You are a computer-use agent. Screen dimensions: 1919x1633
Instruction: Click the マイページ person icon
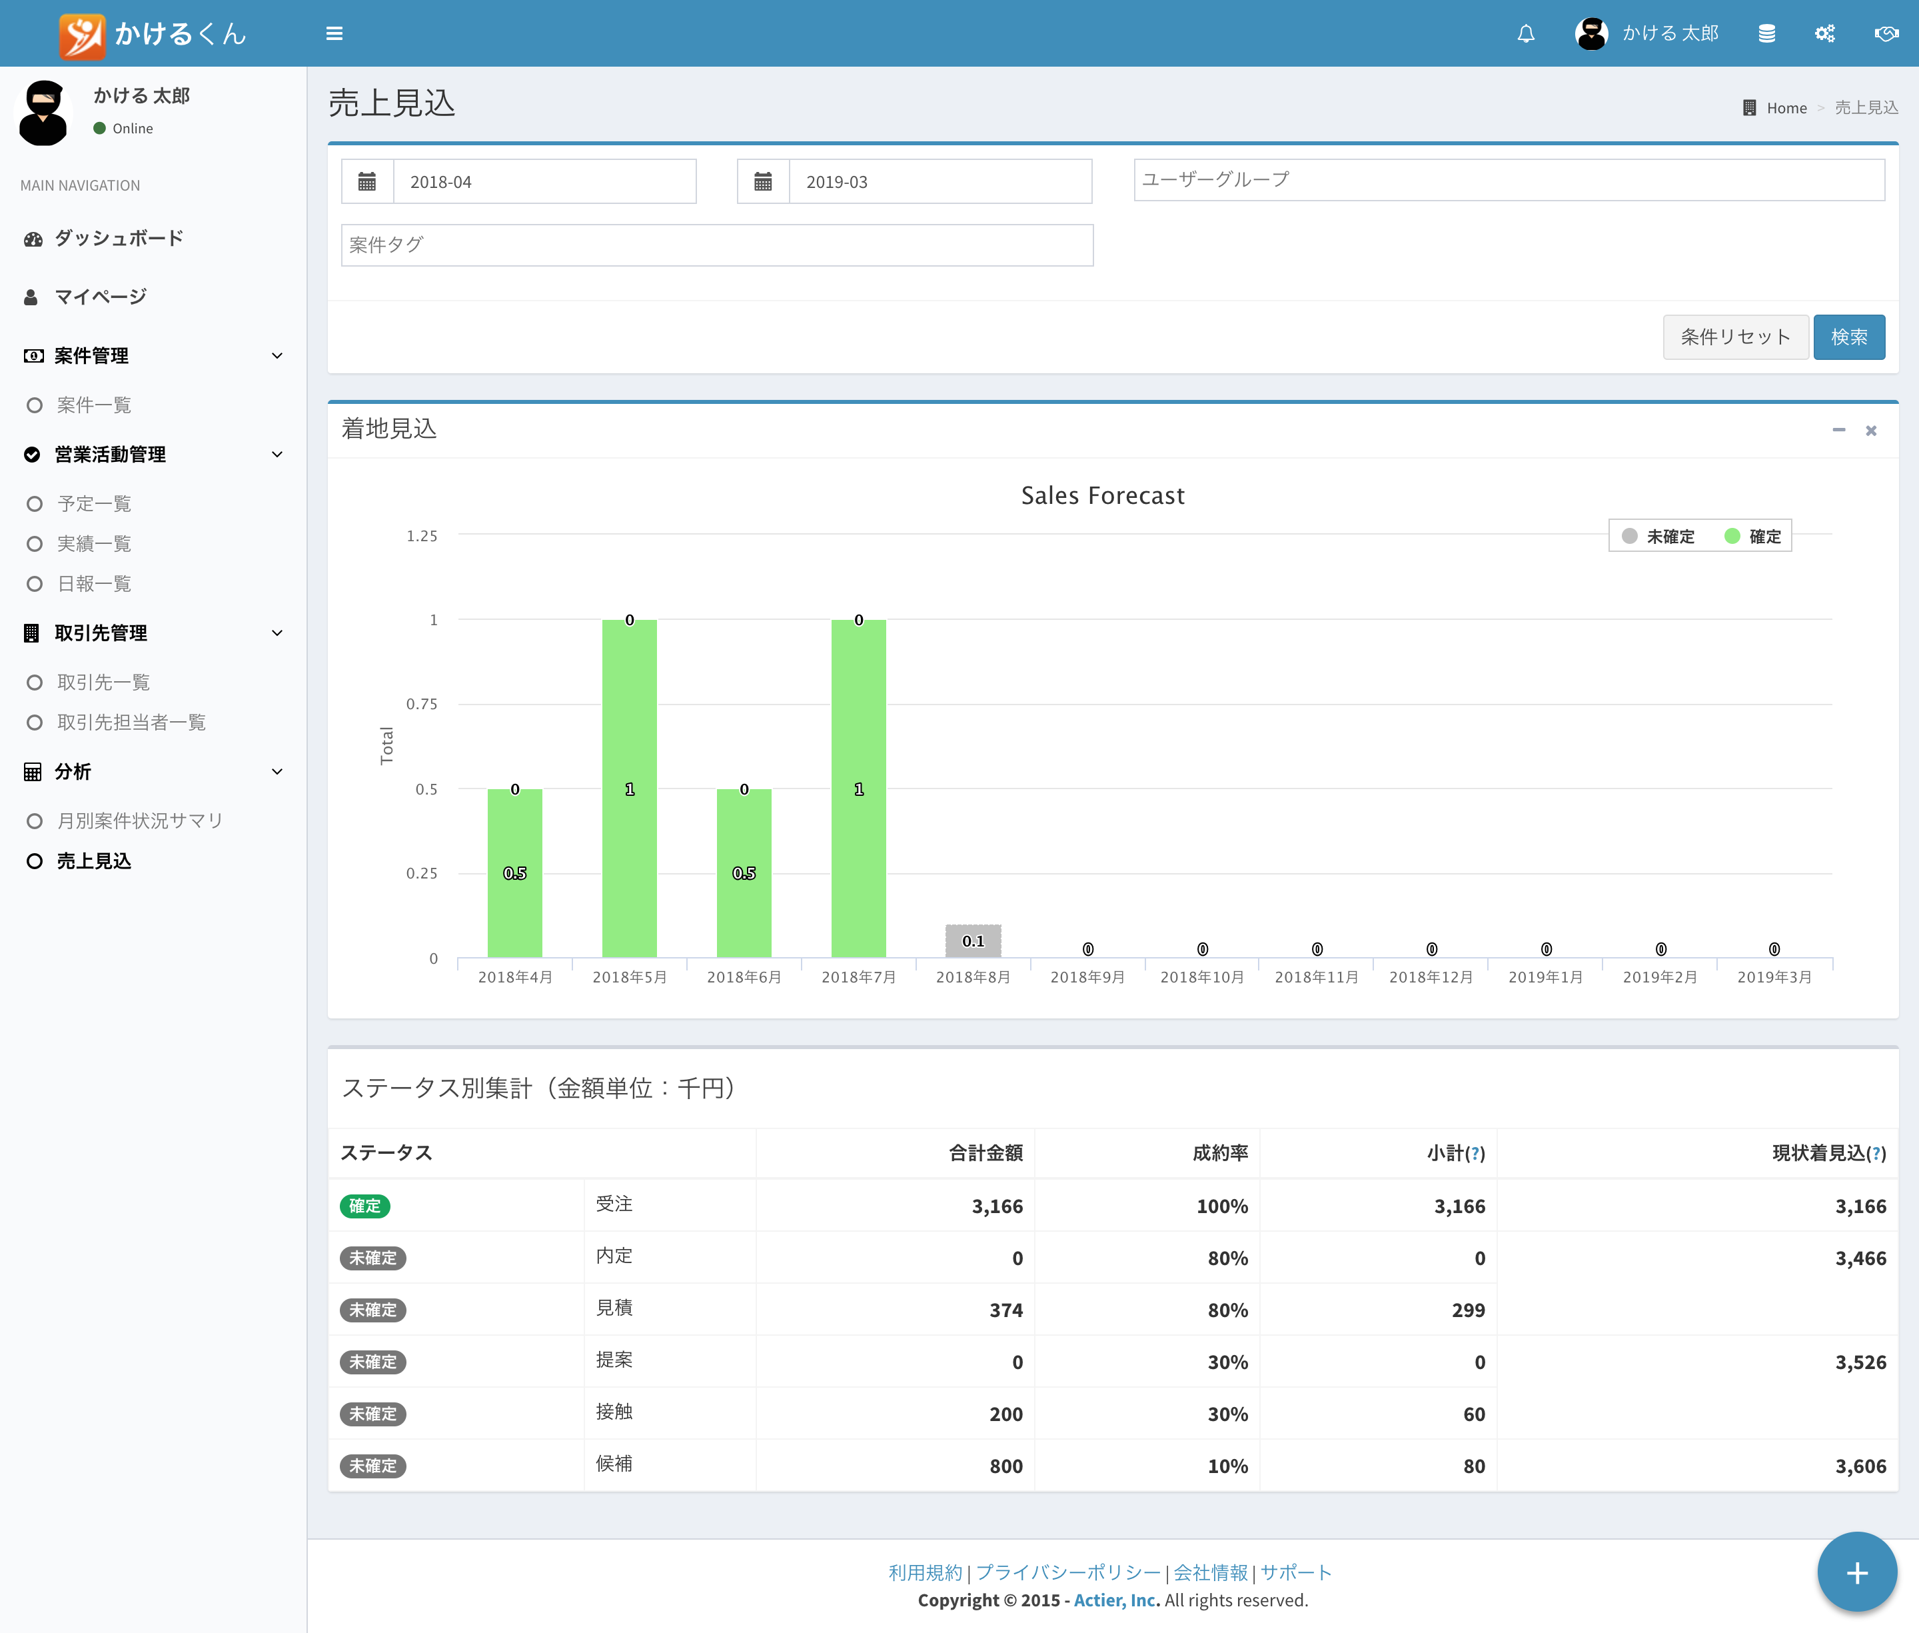pyautogui.click(x=31, y=297)
